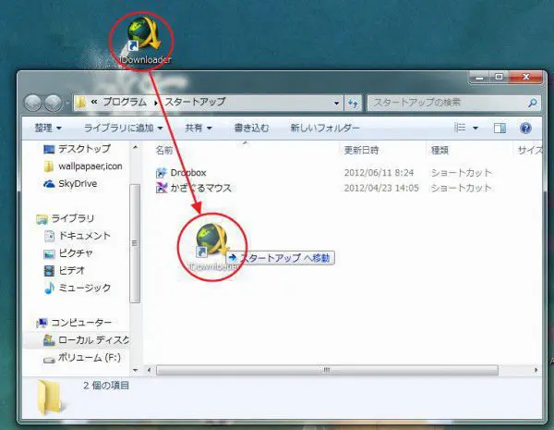Click the horizontal scrollbar thumb in the file list
This screenshot has width=554, height=430.
327,370
